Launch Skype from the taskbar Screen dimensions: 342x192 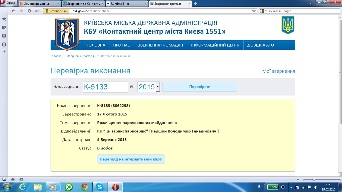pos(100,187)
